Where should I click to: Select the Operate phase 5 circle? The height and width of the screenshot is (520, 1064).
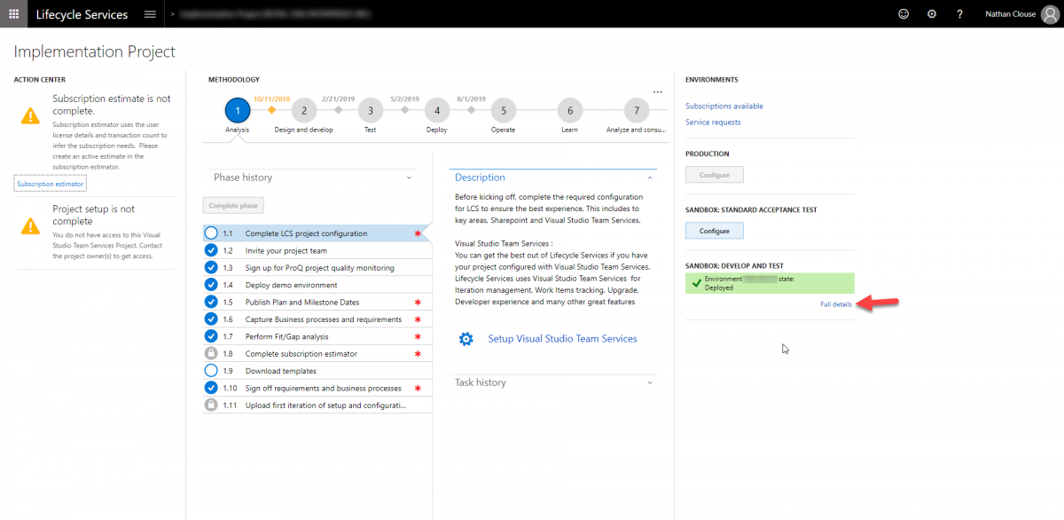click(503, 111)
